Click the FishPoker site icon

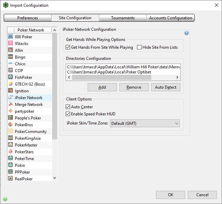click(10, 77)
